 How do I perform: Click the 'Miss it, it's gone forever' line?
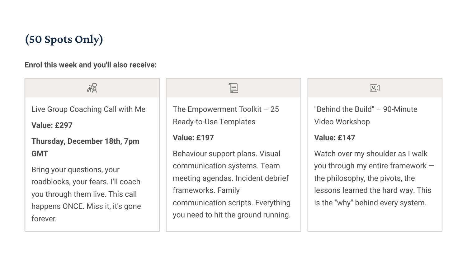[86, 213]
